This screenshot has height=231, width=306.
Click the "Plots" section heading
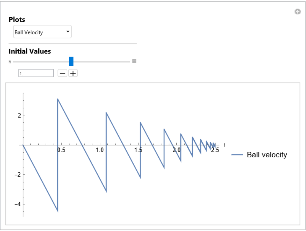(17, 20)
